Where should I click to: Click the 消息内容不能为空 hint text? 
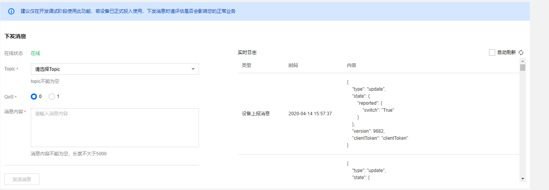click(x=69, y=154)
